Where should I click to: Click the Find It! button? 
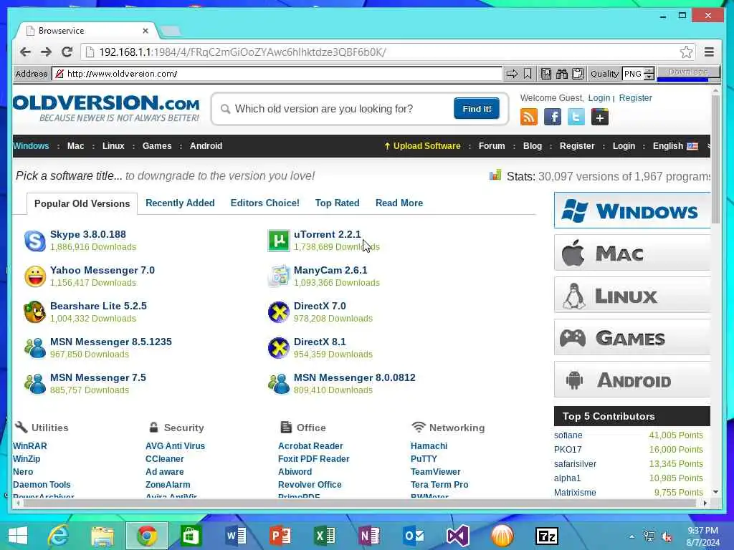pos(477,109)
